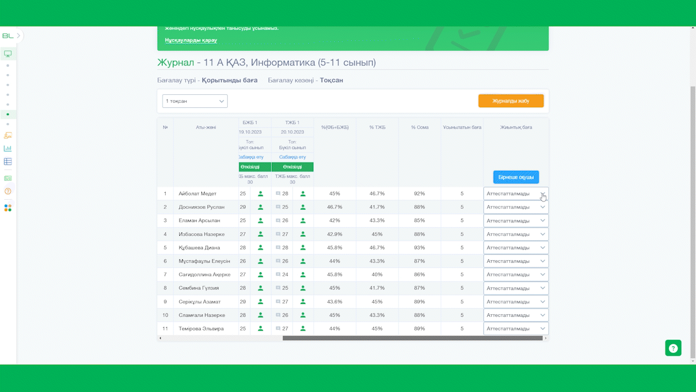Screen dimensions: 696x392
Task: Click the green help chat button
Action: pos(673,348)
